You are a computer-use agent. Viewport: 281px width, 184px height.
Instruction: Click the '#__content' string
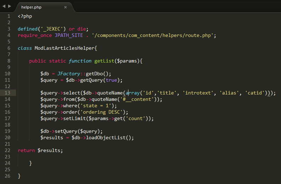click(138, 99)
